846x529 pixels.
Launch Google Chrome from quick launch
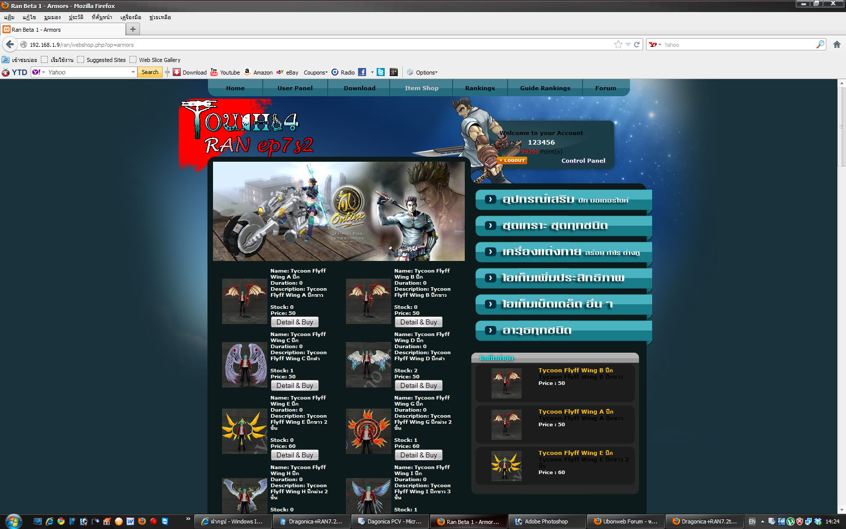point(61,521)
